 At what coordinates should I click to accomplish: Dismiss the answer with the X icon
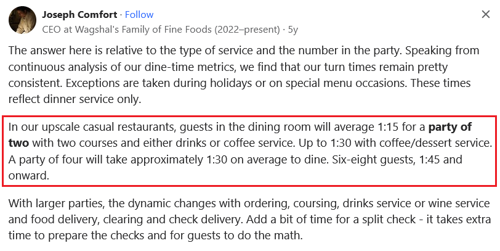click(486, 14)
